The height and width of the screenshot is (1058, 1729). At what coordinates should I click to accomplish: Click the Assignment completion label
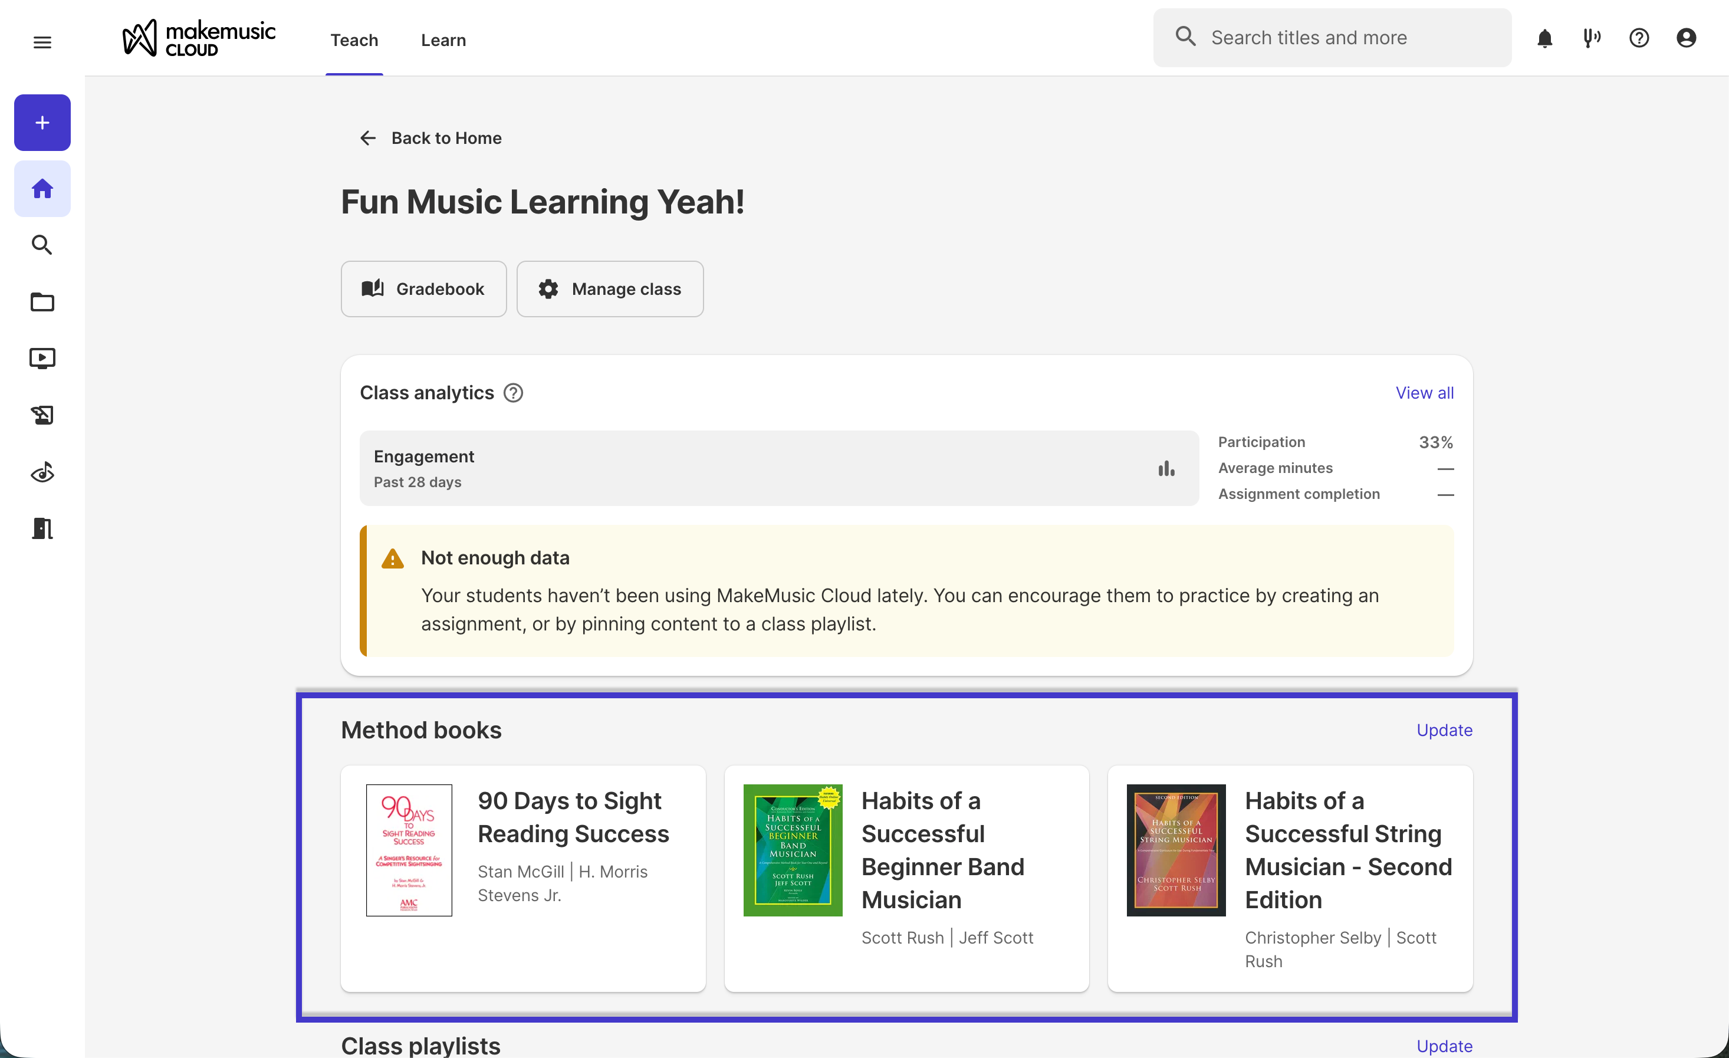1299,494
